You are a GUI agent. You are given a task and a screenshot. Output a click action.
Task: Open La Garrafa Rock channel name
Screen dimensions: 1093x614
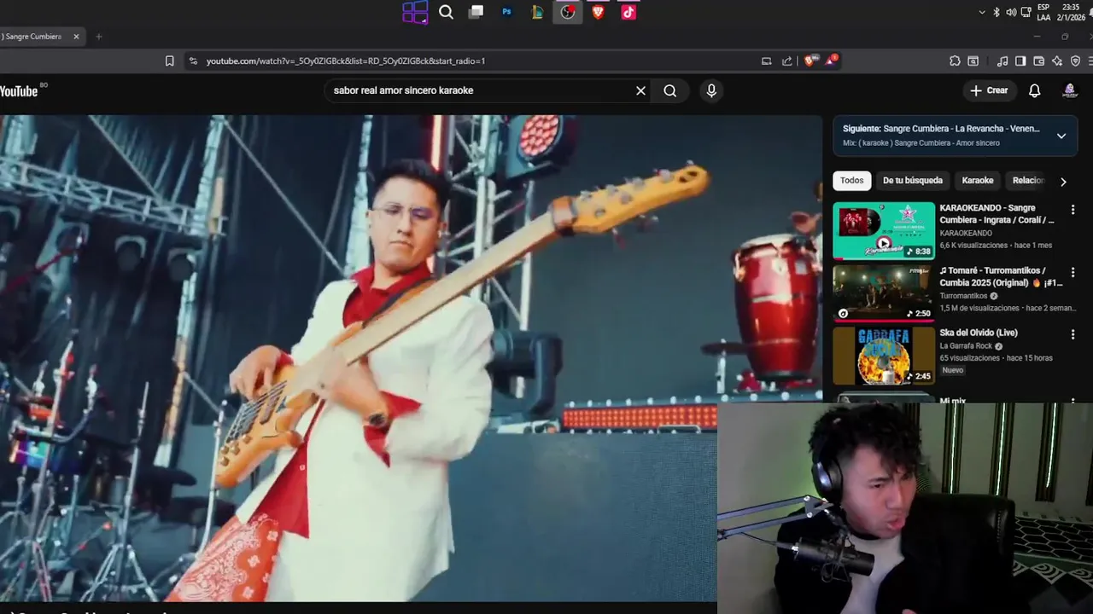click(966, 346)
